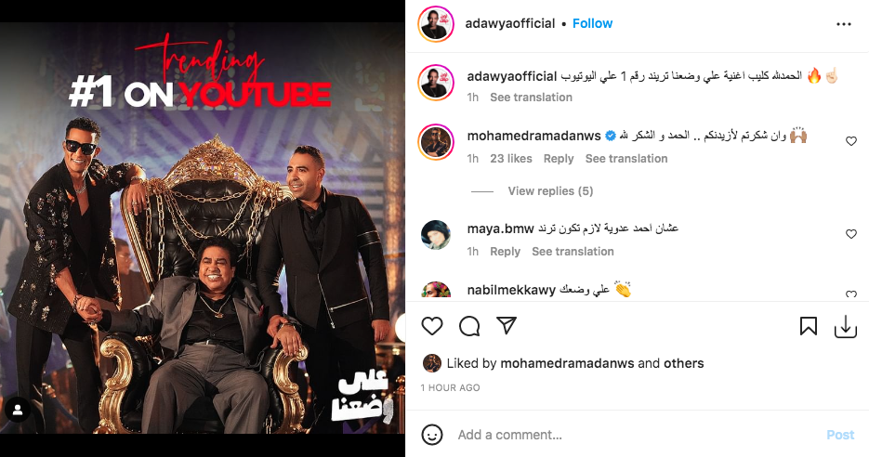The image size is (869, 457).
Task: Open maya.bmw's profile avatar
Action: [436, 235]
